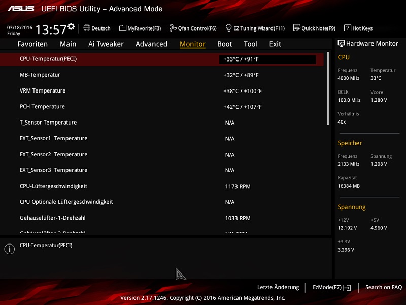Open the Ai Tweaker tab
The height and width of the screenshot is (305, 406).
click(x=106, y=44)
